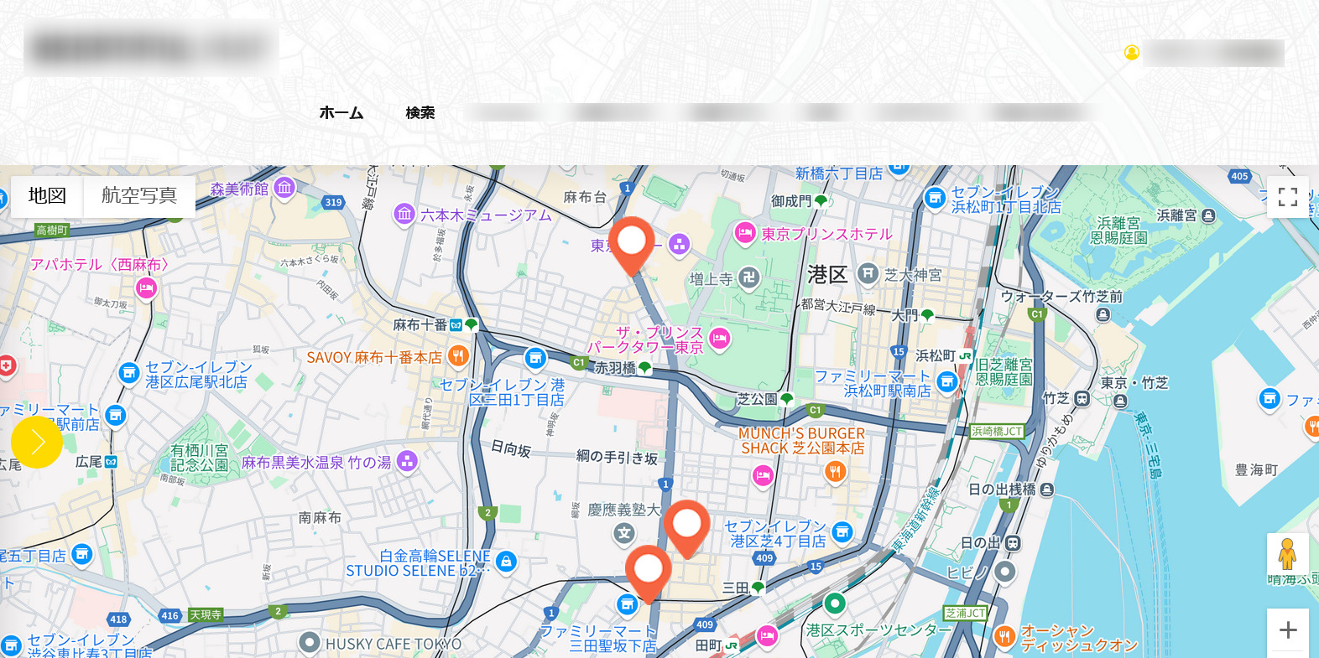The width and height of the screenshot is (1319, 658).
Task: Click the 増上寺 temple icon
Action: (x=749, y=277)
